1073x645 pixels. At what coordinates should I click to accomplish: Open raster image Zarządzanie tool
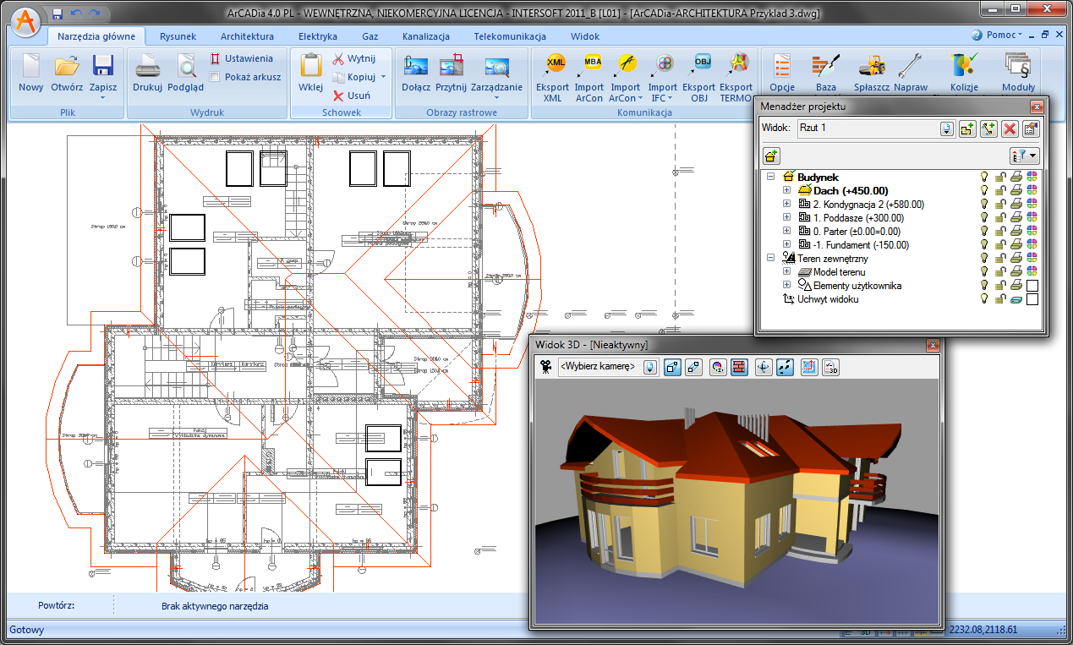(496, 76)
